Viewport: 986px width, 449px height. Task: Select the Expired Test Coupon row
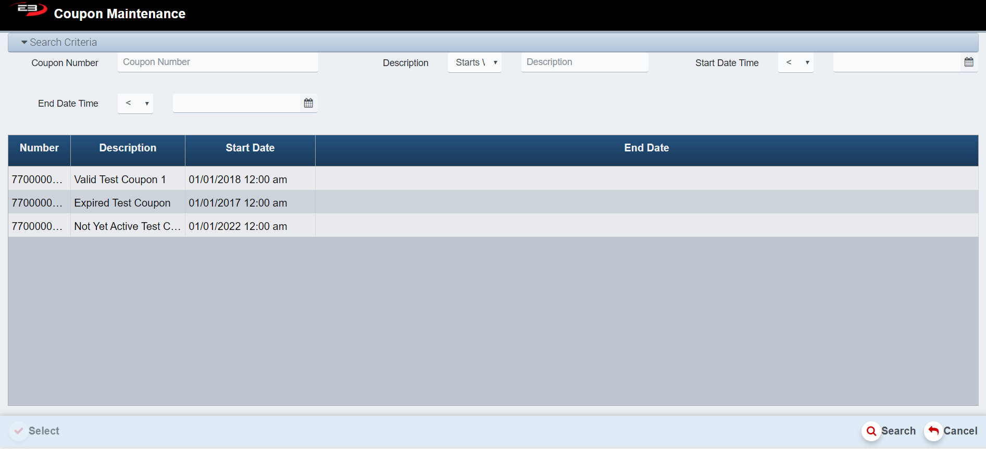click(x=122, y=203)
